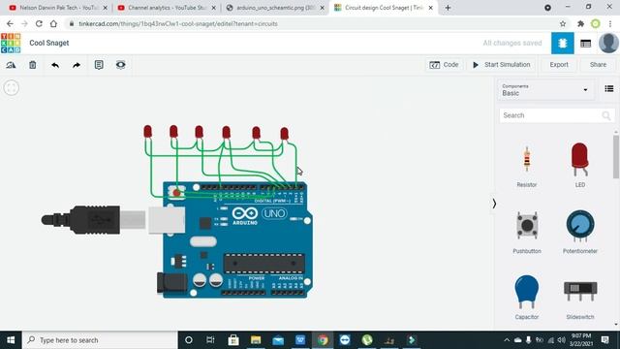
Task: Undo the last action
Action: click(x=55, y=65)
